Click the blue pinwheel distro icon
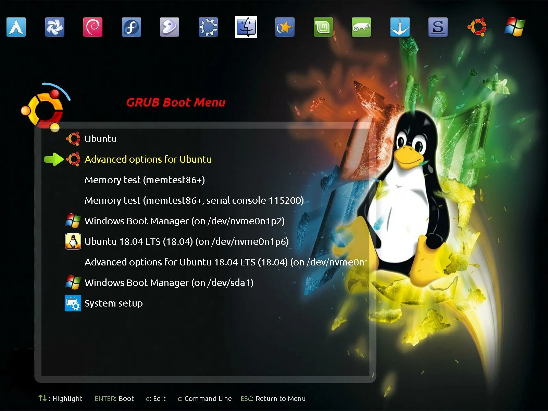The height and width of the screenshot is (411, 548). 55,27
